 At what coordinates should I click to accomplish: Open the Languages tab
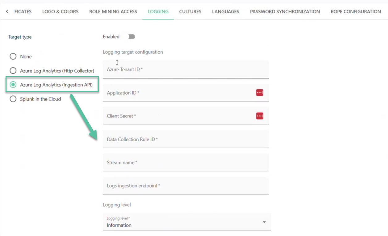226,11
